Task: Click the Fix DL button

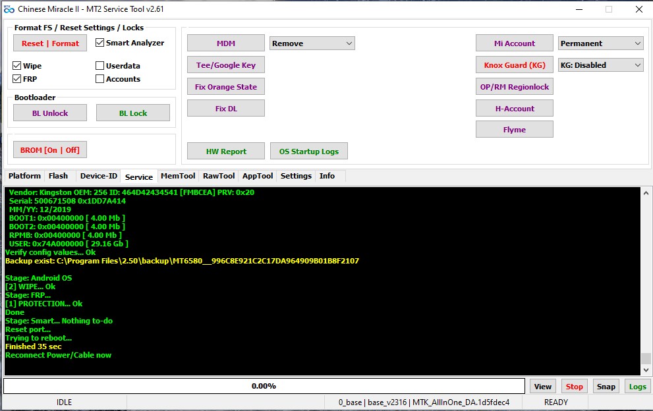Action: 226,108
